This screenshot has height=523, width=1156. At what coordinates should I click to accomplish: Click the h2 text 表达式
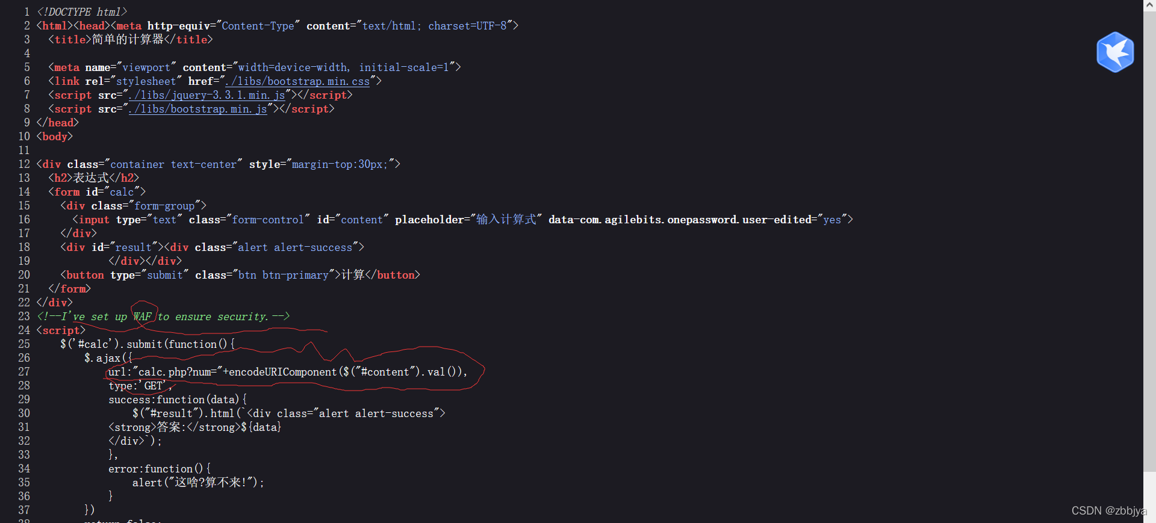point(91,178)
